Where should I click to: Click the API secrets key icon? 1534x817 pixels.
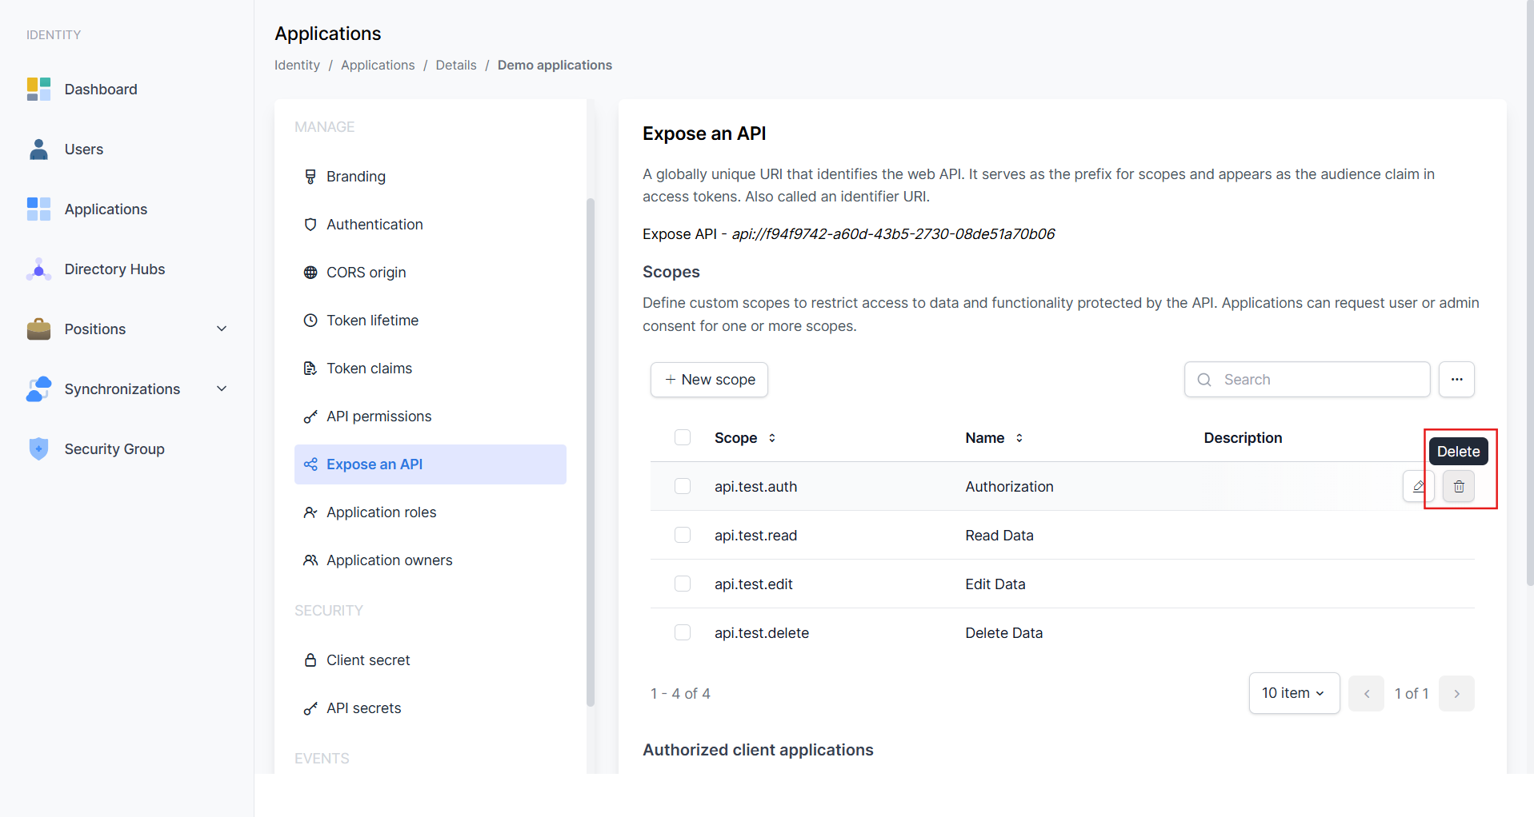310,708
